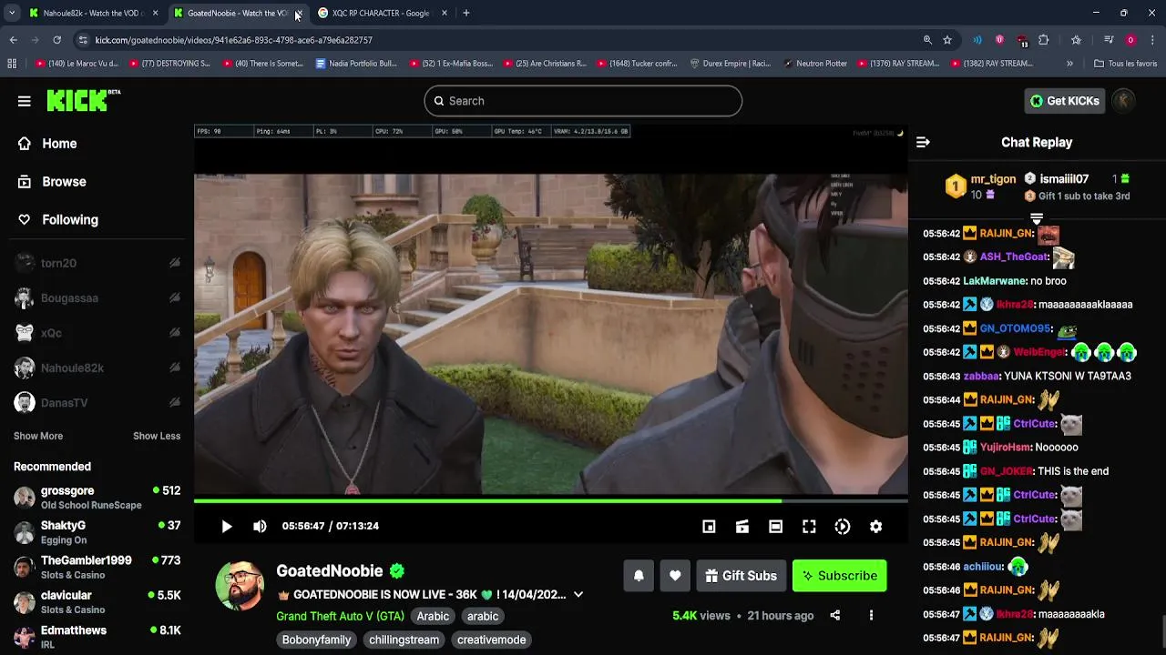Mute the video volume
The width and height of the screenshot is (1166, 655).
pyautogui.click(x=260, y=526)
